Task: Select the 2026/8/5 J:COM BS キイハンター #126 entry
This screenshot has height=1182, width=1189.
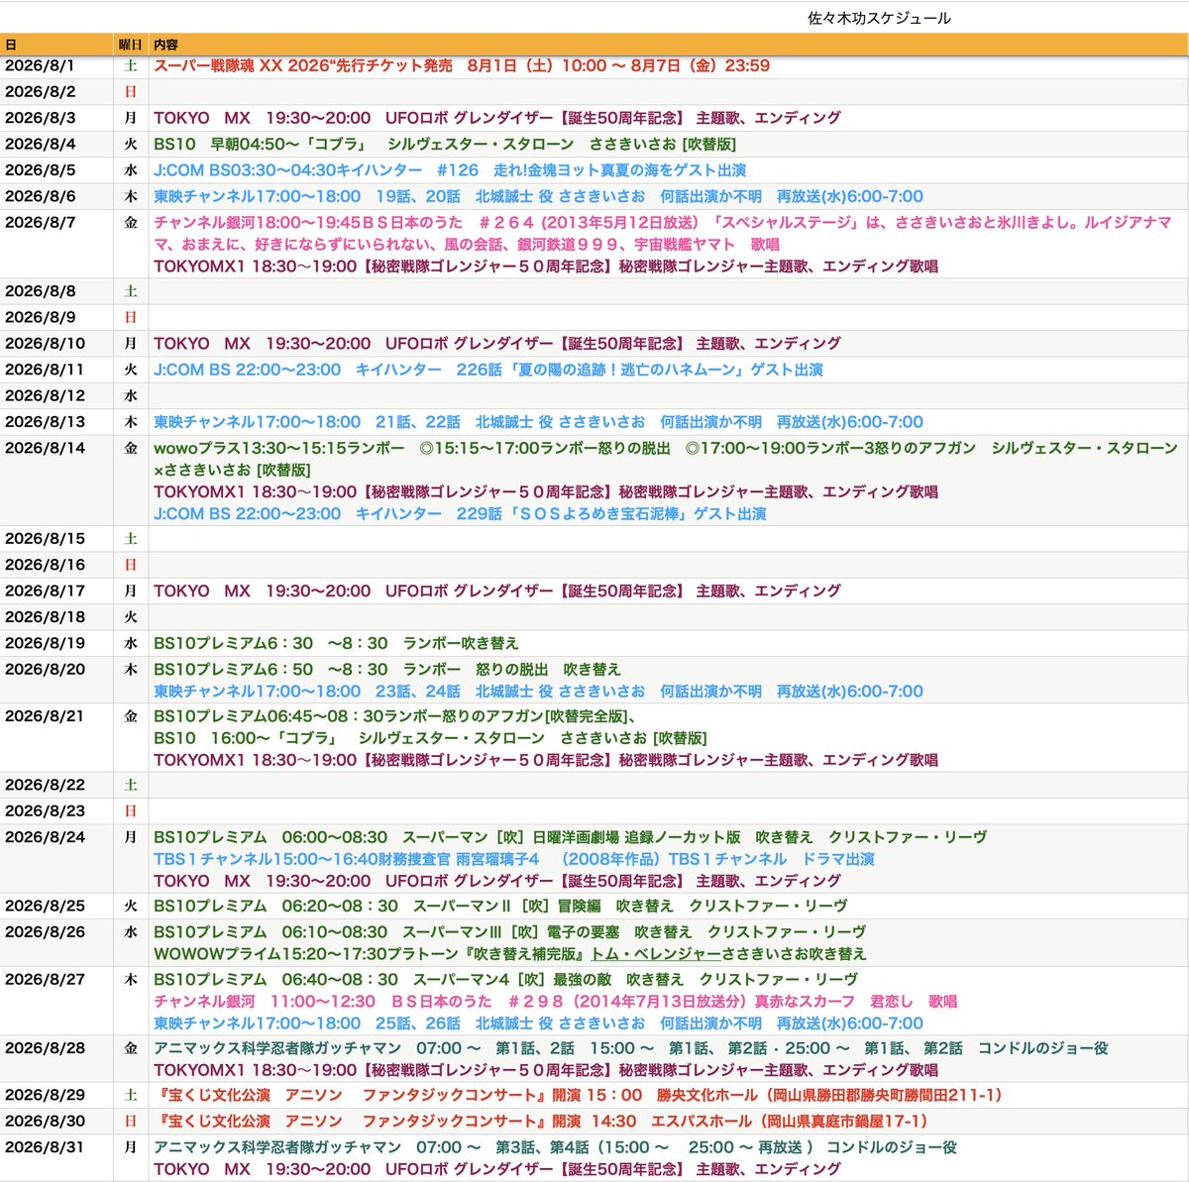Action: click(x=450, y=170)
